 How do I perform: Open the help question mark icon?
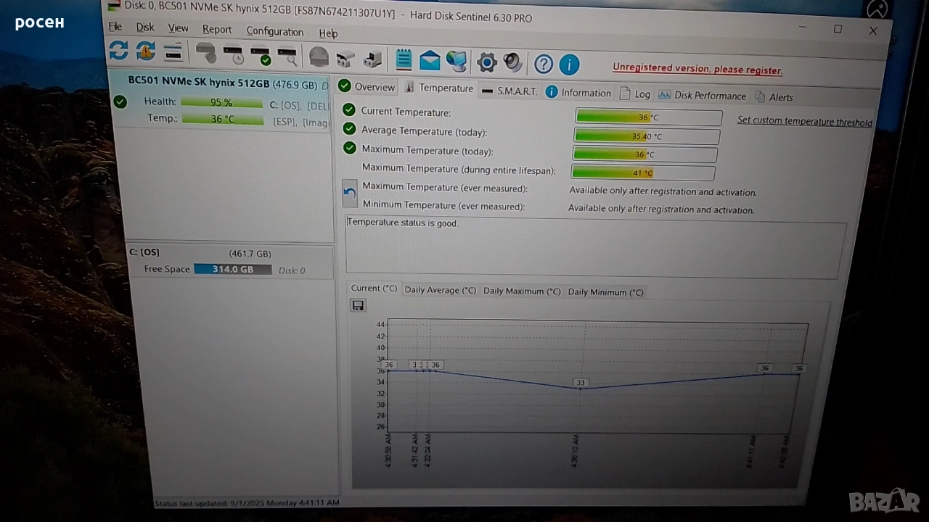(x=543, y=65)
